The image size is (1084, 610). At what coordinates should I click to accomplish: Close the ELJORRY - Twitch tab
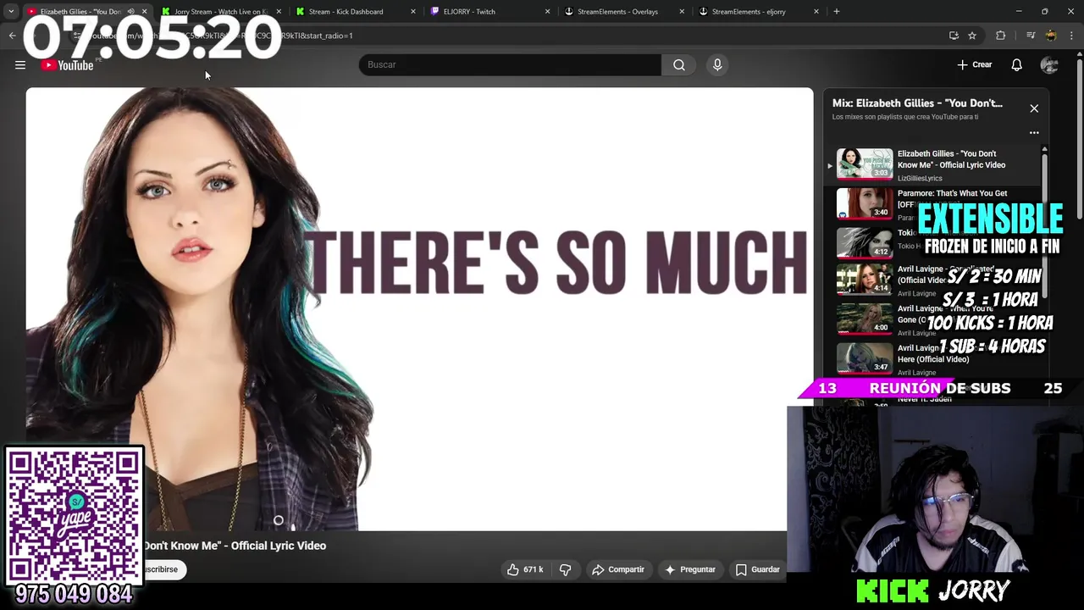click(x=547, y=12)
